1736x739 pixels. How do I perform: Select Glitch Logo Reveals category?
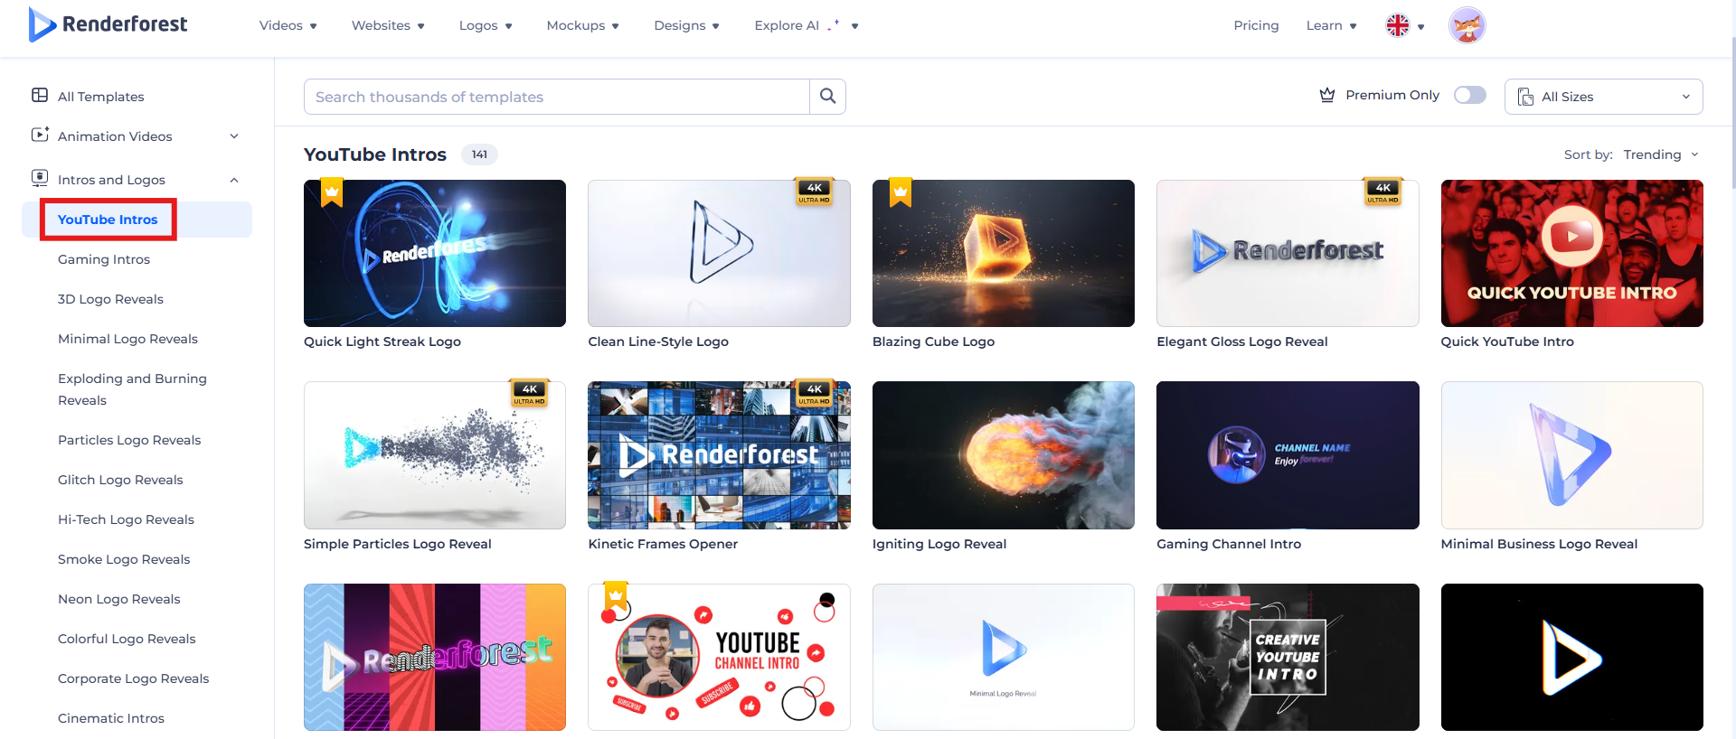click(120, 480)
